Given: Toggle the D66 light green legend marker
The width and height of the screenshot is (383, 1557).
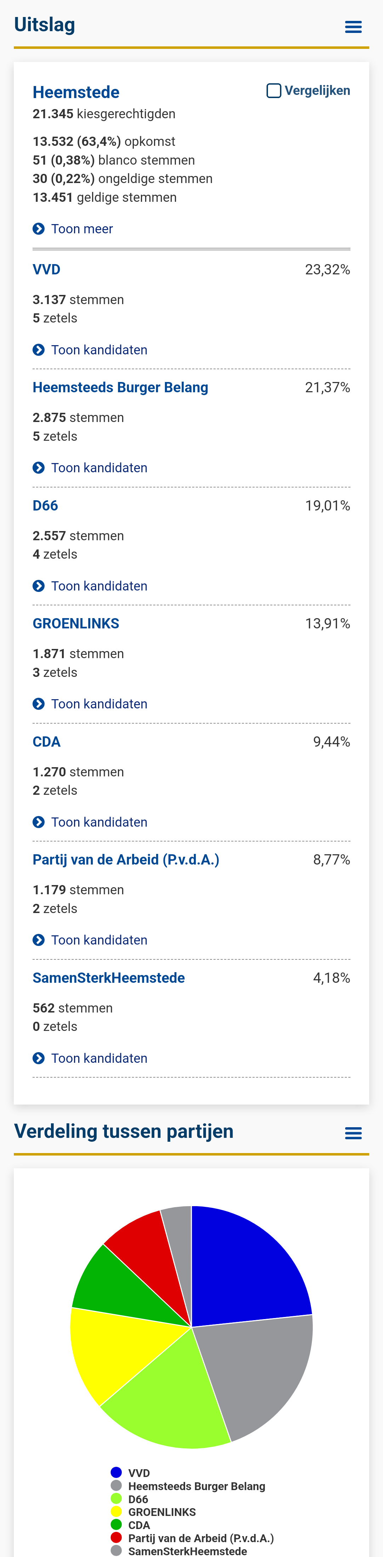Looking at the screenshot, I should pyautogui.click(x=116, y=1498).
